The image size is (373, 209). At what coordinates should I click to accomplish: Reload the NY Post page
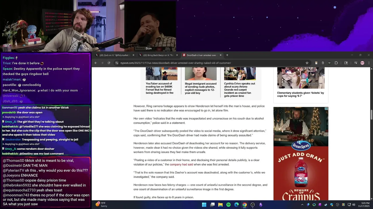pyautogui.click(x=109, y=63)
